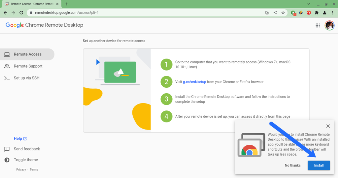Close the install prompt with the X
This screenshot has height=178, width=338.
328,126
